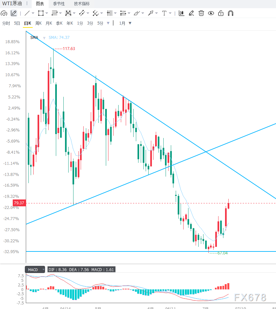This screenshot has width=276, height=309.
Task: Select the brush drawing tool
Action: coord(137,13)
